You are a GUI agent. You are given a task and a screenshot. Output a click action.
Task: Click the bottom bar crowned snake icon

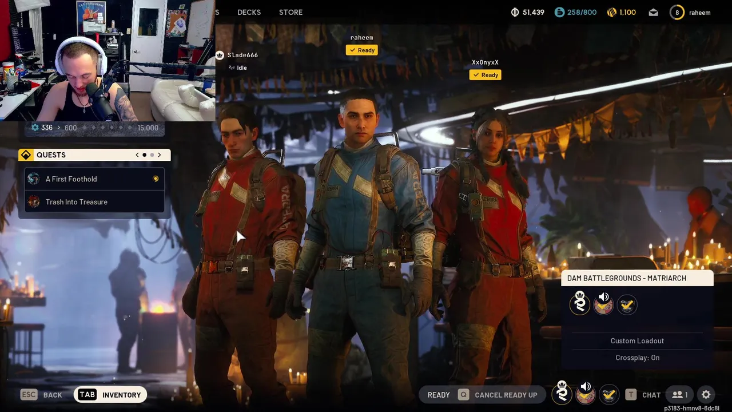click(x=562, y=393)
